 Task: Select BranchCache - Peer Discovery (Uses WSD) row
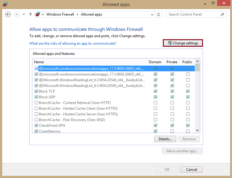coord(114,120)
